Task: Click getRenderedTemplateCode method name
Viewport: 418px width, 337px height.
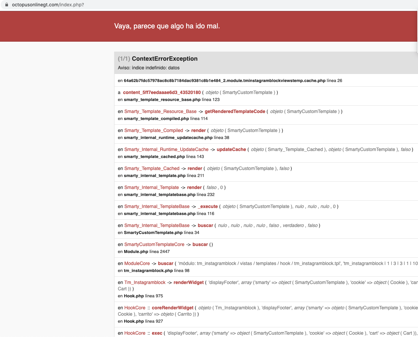Action: click(235, 111)
